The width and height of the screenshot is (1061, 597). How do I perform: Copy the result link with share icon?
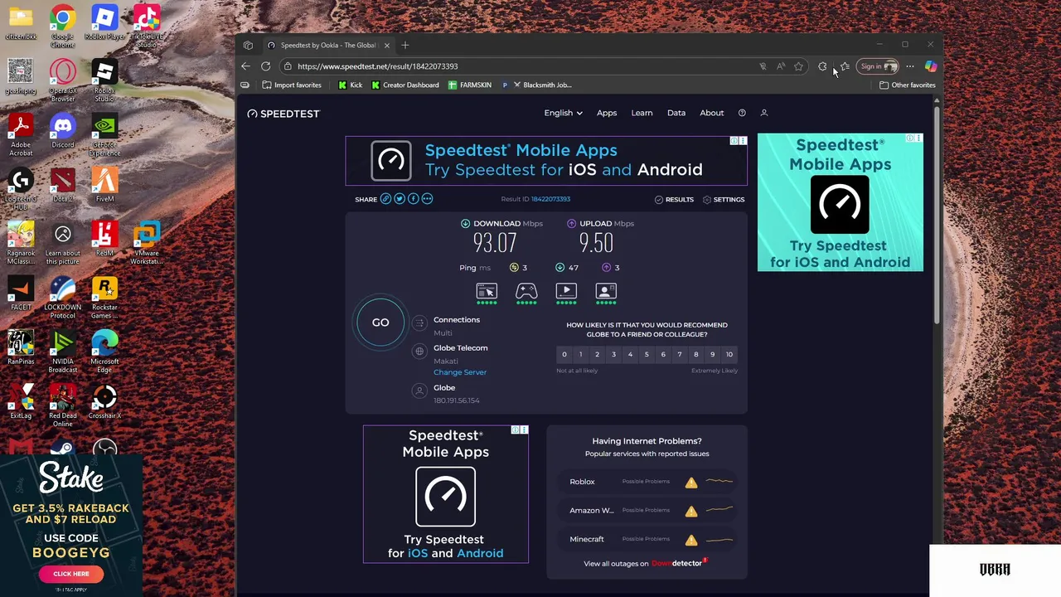point(385,199)
